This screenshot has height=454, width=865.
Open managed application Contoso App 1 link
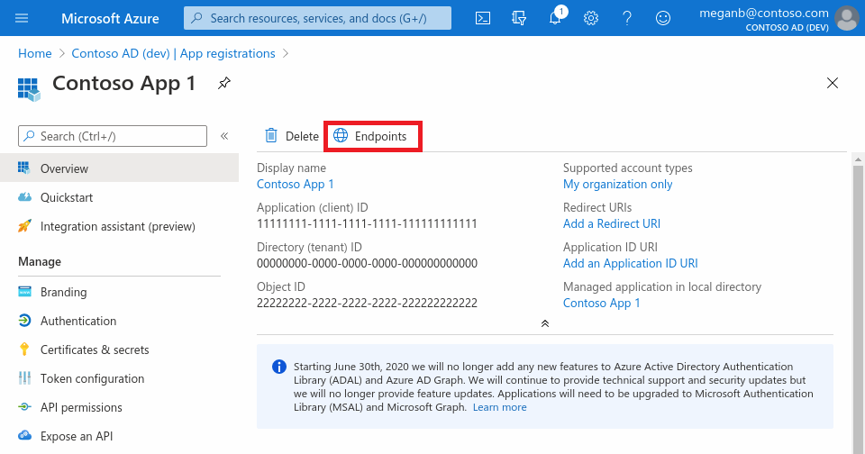point(601,303)
